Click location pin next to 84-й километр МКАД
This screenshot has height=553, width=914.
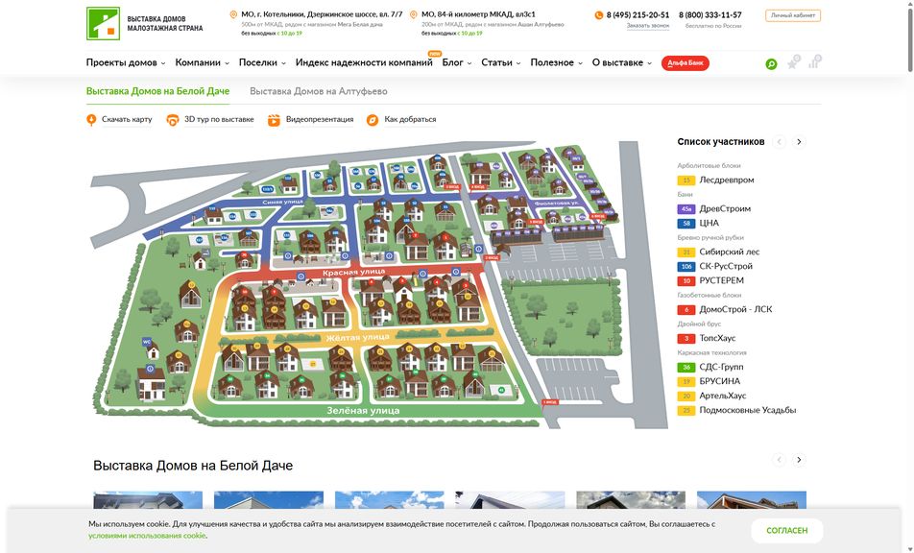(413, 14)
